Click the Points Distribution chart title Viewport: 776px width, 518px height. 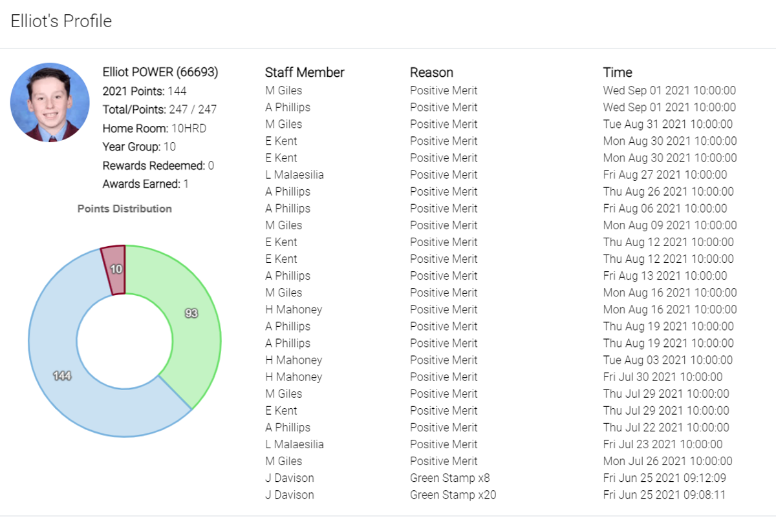click(125, 209)
